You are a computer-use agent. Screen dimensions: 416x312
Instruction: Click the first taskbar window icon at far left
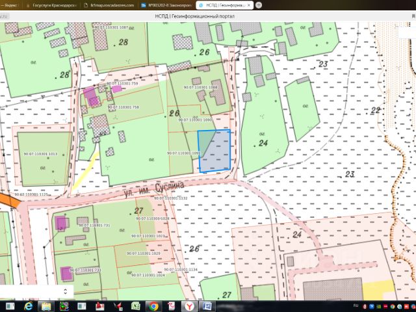[x=10, y=306]
